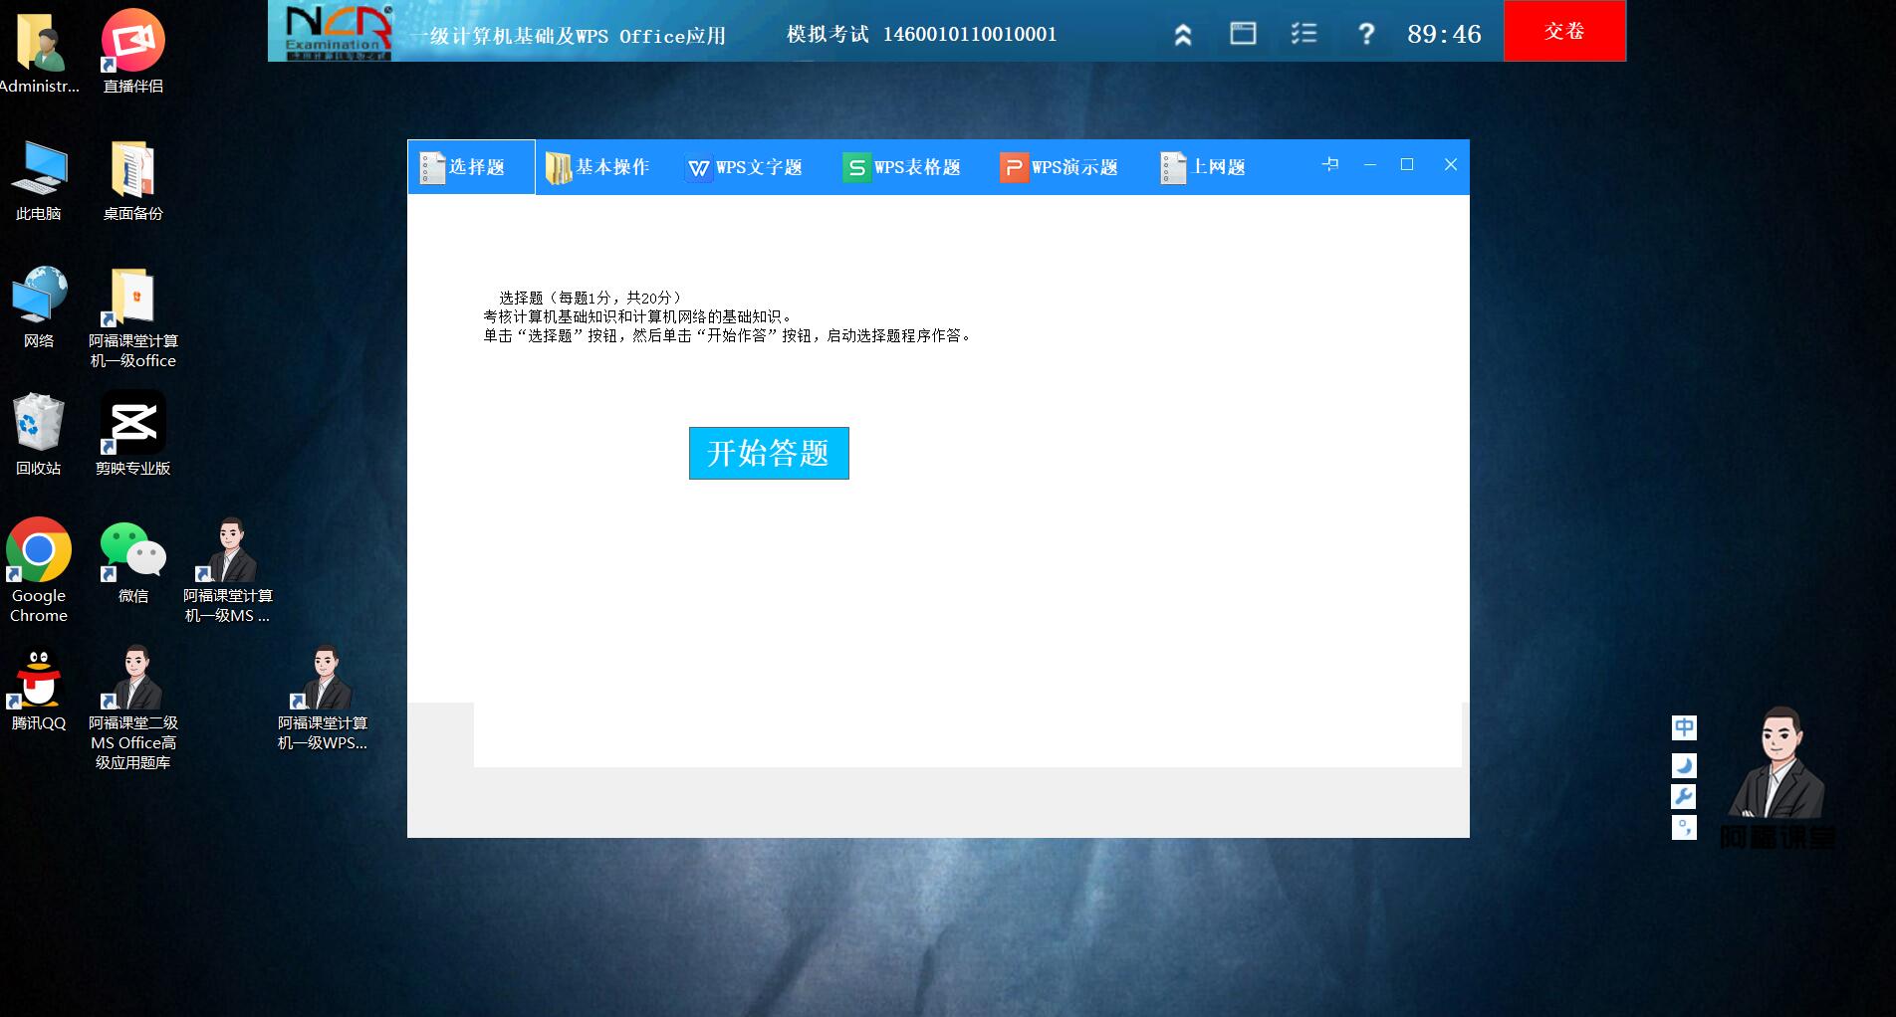
Task: Open input method settings wrench
Action: 1682,795
